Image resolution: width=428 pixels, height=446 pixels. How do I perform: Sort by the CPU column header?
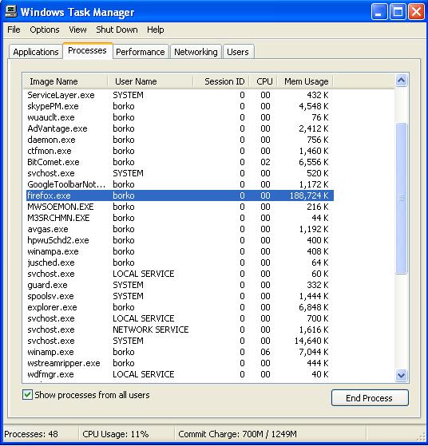(x=264, y=81)
